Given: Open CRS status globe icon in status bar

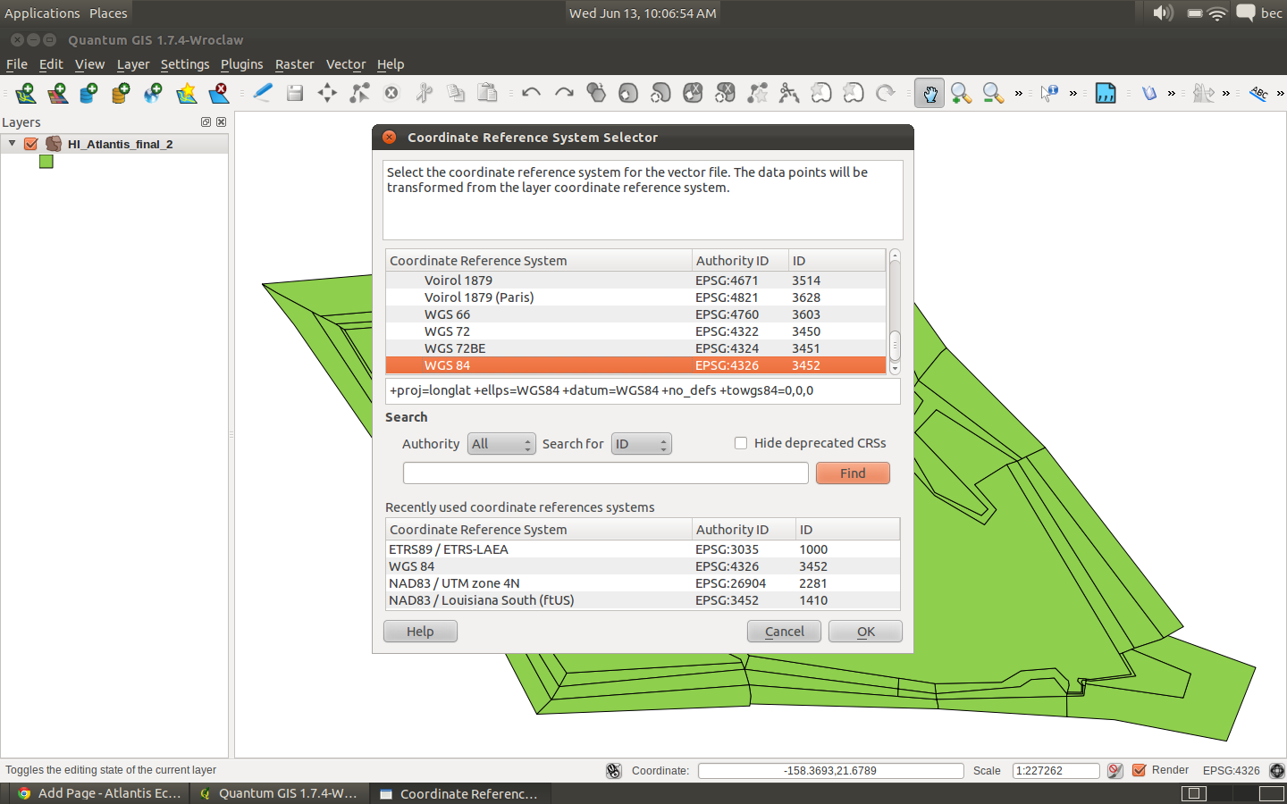Looking at the screenshot, I should (1277, 770).
